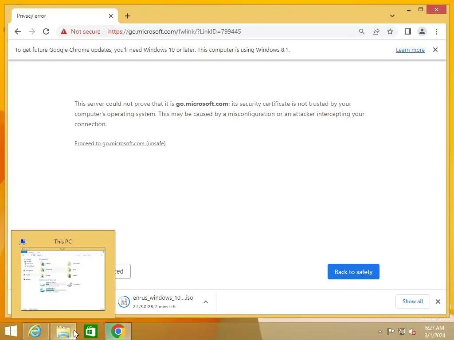Click the forward navigation arrow
This screenshot has width=454, height=340.
coord(32,31)
